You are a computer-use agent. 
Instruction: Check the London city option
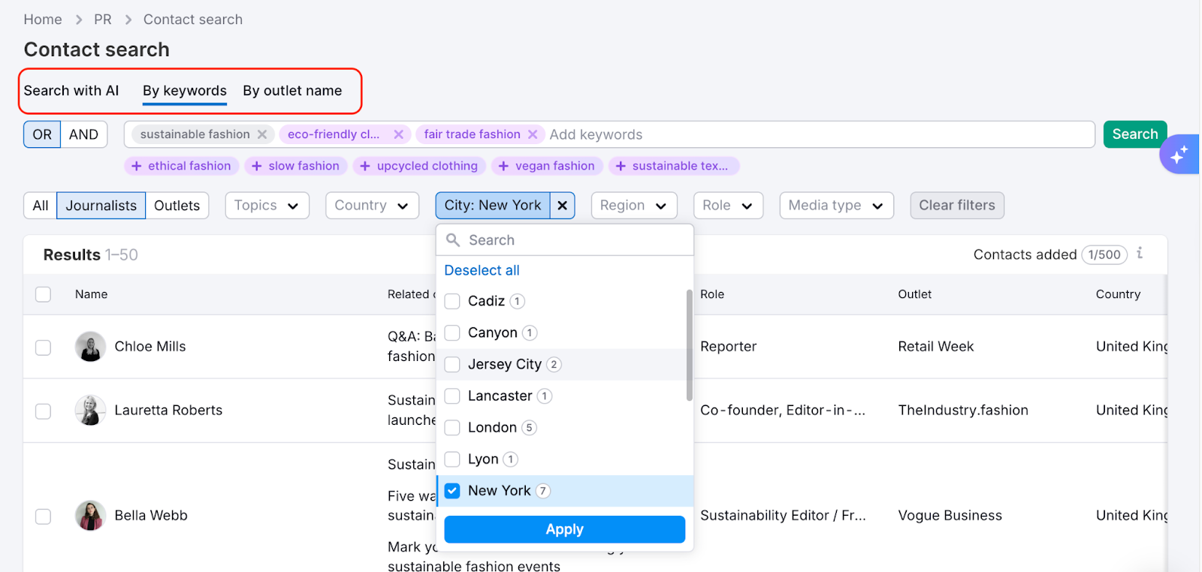pyautogui.click(x=452, y=428)
